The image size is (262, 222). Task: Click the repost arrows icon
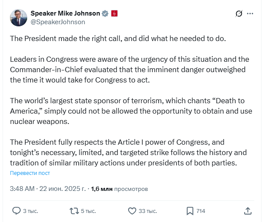coord(74,211)
